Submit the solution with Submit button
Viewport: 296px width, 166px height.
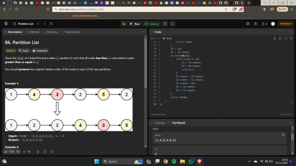tap(151, 24)
